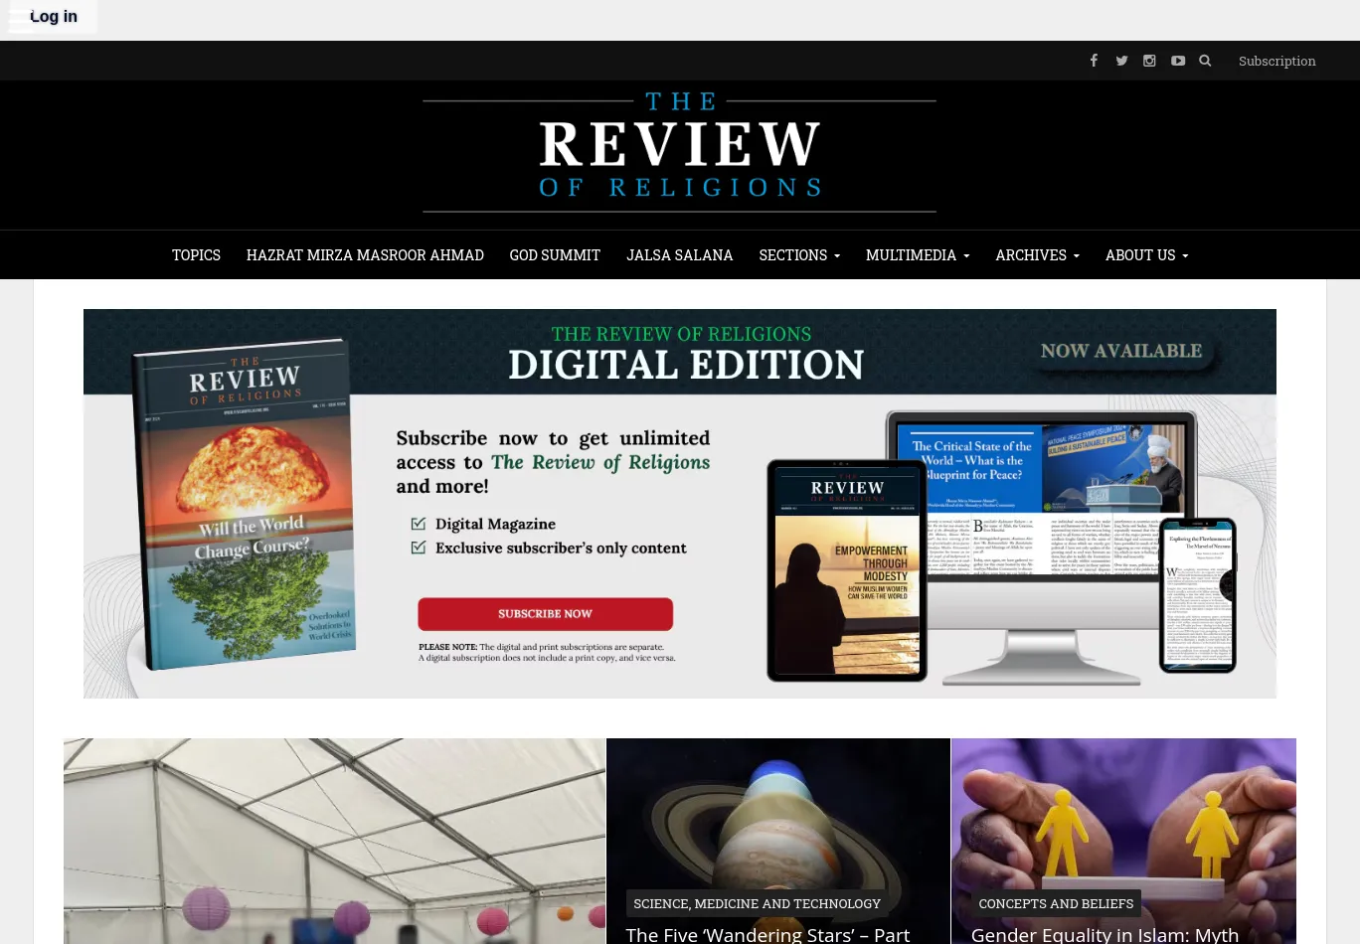This screenshot has height=944, width=1360.
Task: Open the God Summit menu item
Action: point(555,255)
